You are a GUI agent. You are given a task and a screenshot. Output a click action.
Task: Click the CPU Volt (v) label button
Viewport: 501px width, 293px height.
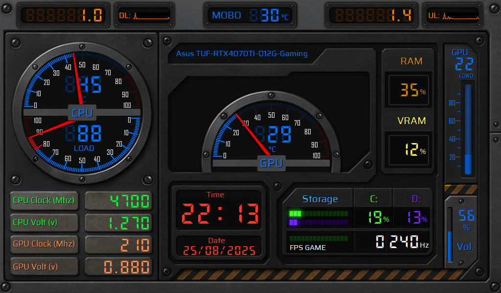tap(44, 222)
